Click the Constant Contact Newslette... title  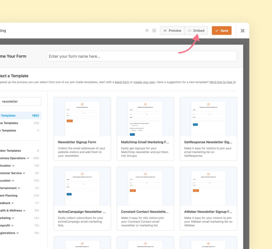(145, 212)
